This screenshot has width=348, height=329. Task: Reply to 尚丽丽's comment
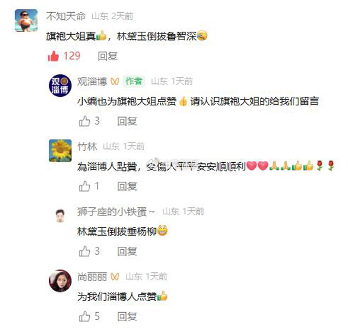127,316
